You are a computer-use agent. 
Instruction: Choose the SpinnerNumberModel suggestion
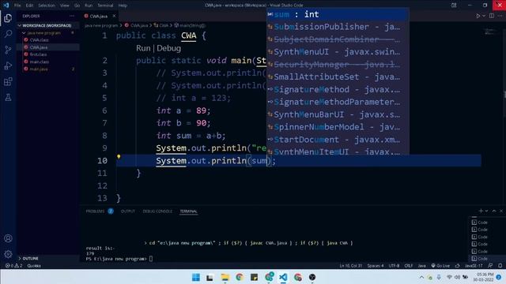338,127
